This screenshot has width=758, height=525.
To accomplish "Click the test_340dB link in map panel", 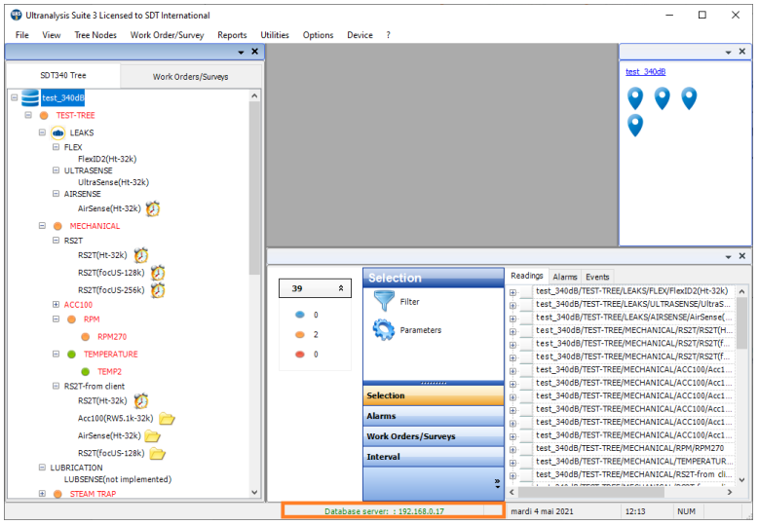I will (x=645, y=71).
